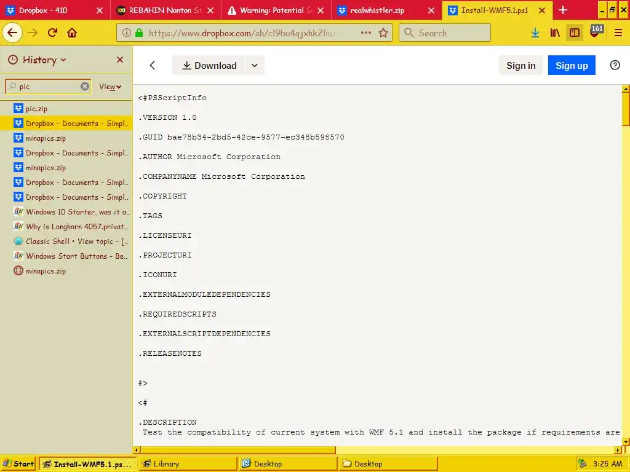Click the Desktop folder taskbar button

tap(388, 464)
